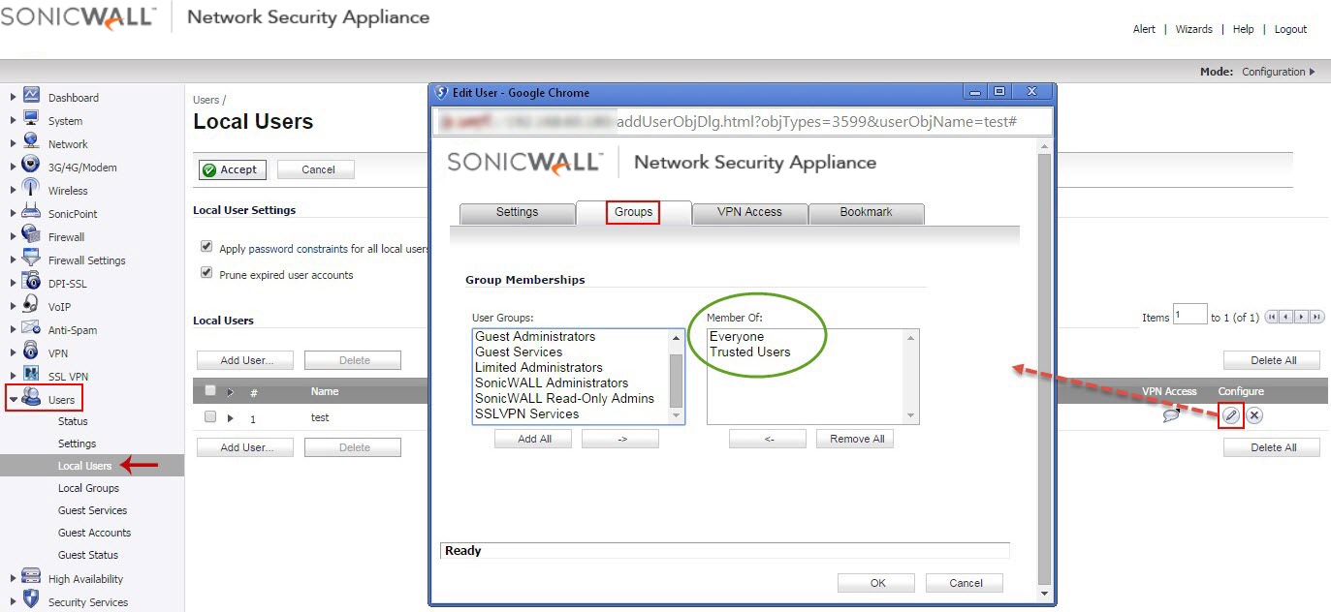The image size is (1331, 612).
Task: Go to next page of Local Users list
Action: click(1302, 317)
